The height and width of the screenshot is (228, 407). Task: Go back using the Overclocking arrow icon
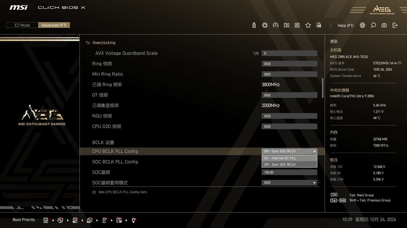click(88, 42)
